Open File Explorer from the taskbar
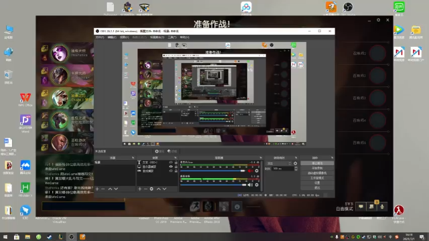 27,237
